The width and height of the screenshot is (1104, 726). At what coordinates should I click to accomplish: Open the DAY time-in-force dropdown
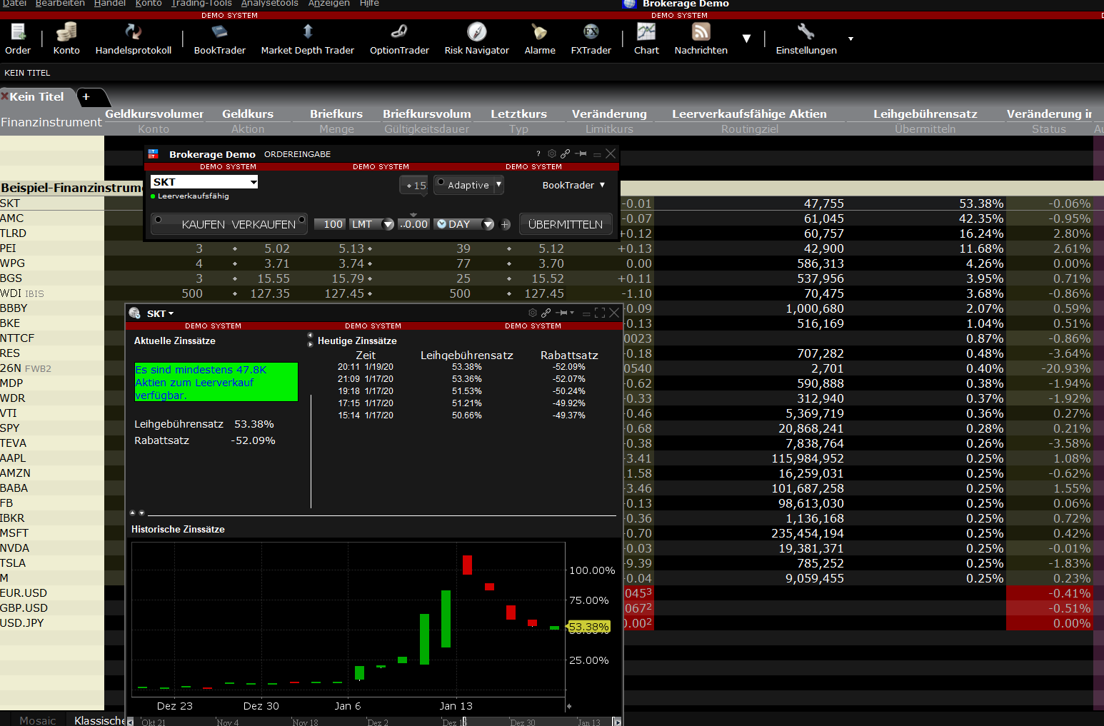[x=488, y=224]
